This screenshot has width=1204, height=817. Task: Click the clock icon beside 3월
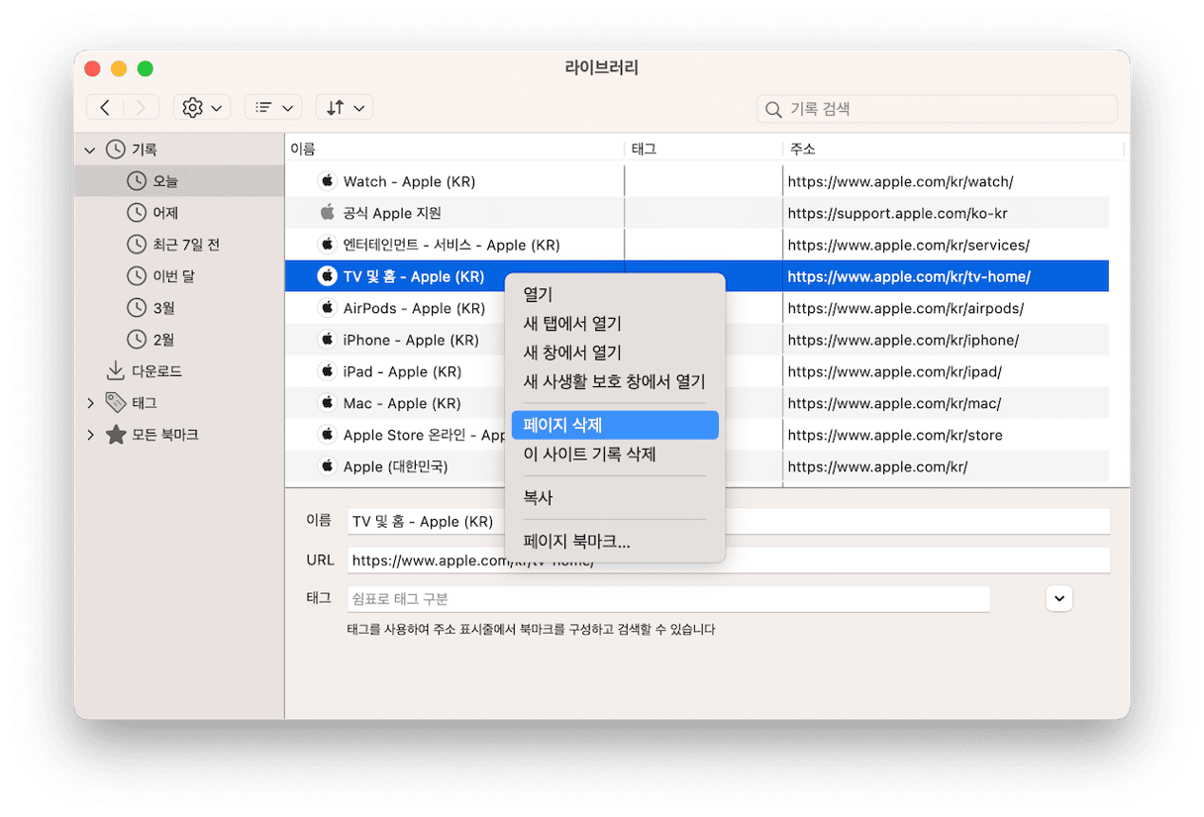pyautogui.click(x=137, y=308)
